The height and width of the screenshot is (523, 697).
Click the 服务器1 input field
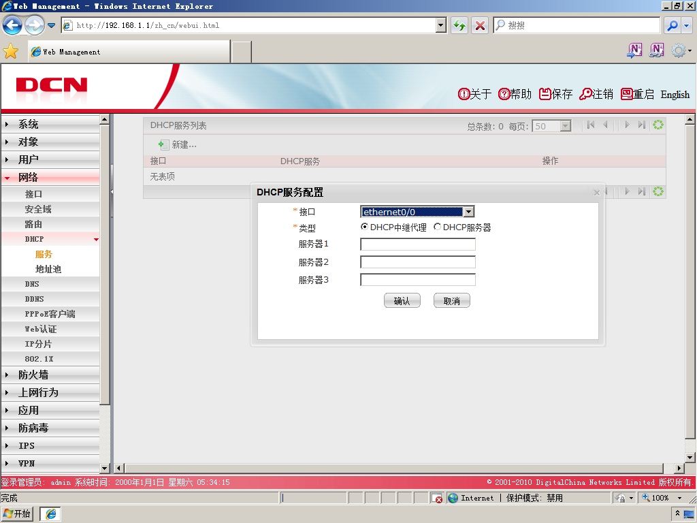coord(418,244)
